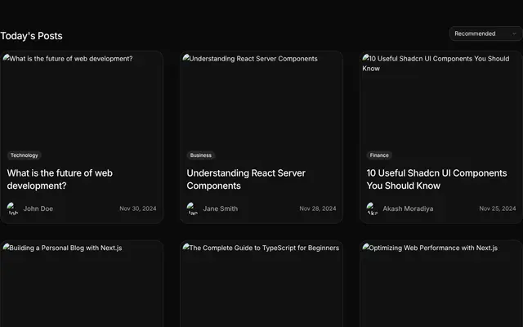Select the Business category badge

(x=201, y=155)
